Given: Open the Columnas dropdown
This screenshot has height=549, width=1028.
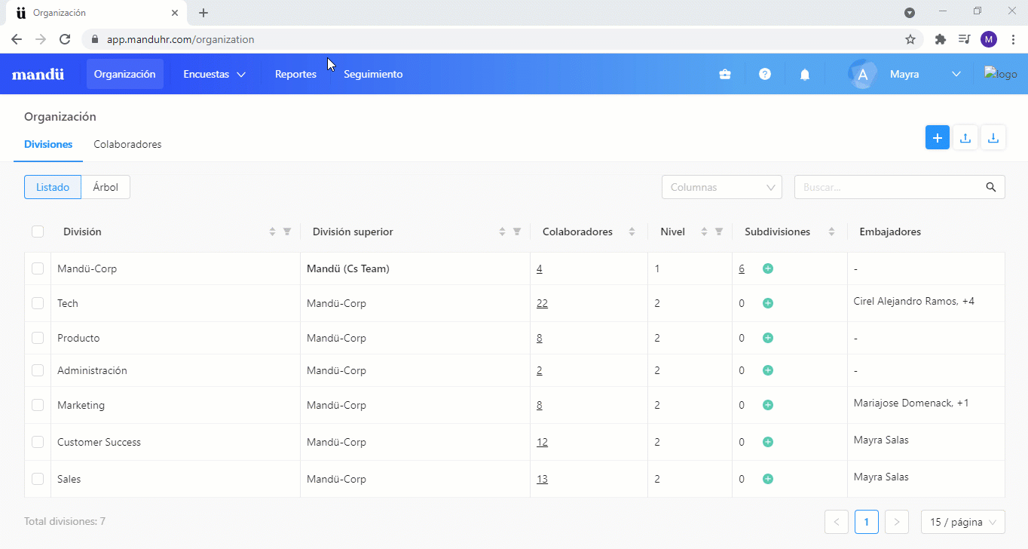Looking at the screenshot, I should point(722,187).
